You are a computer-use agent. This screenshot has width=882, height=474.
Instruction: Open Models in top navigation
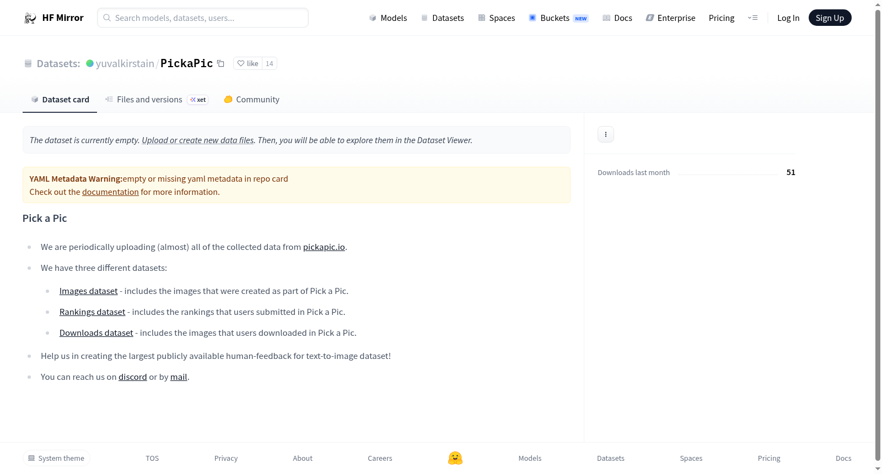pos(388,18)
